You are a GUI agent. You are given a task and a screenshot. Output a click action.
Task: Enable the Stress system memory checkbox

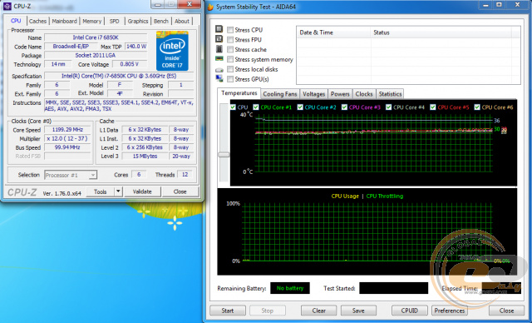[x=230, y=59]
